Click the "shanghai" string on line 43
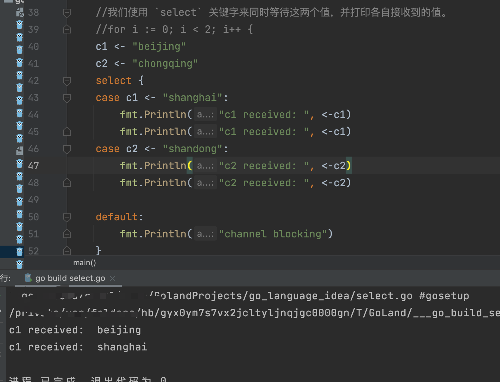 pos(193,98)
